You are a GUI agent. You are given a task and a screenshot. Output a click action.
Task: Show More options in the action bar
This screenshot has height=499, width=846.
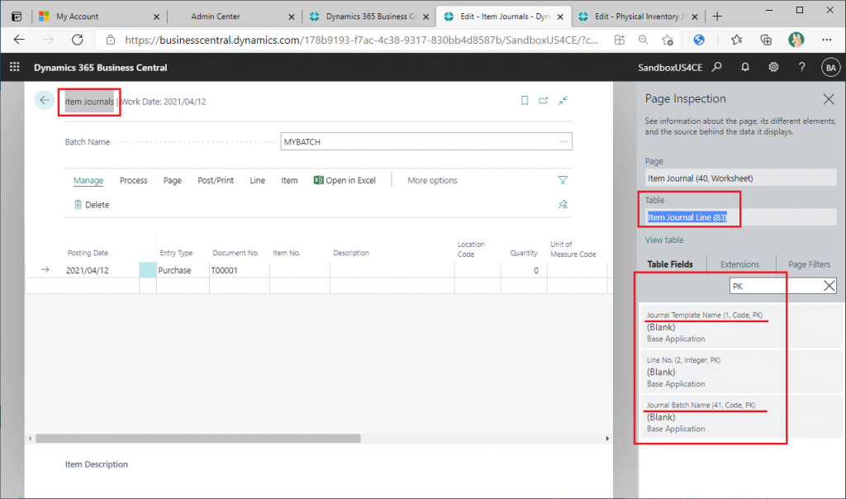coord(432,180)
